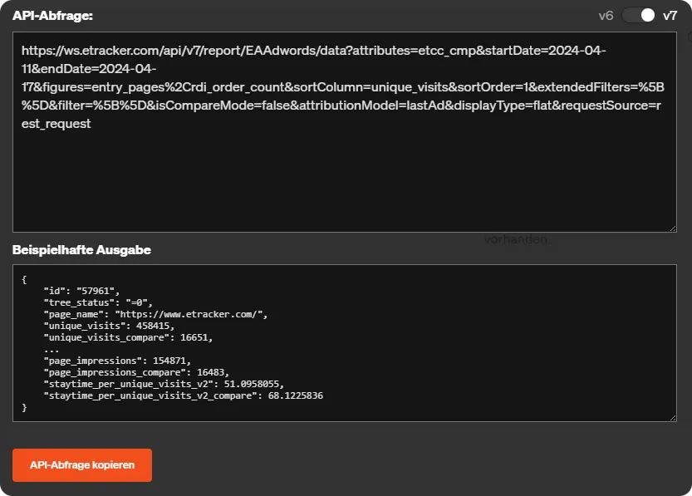Click the "vorhanden." text below the query box
Screen dimensions: 692x496
pos(517,239)
